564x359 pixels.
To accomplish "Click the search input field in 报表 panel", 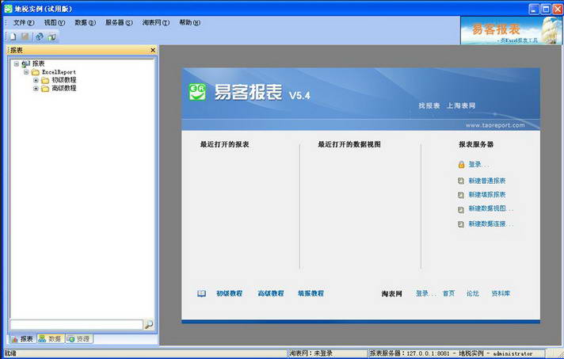I will (x=76, y=324).
